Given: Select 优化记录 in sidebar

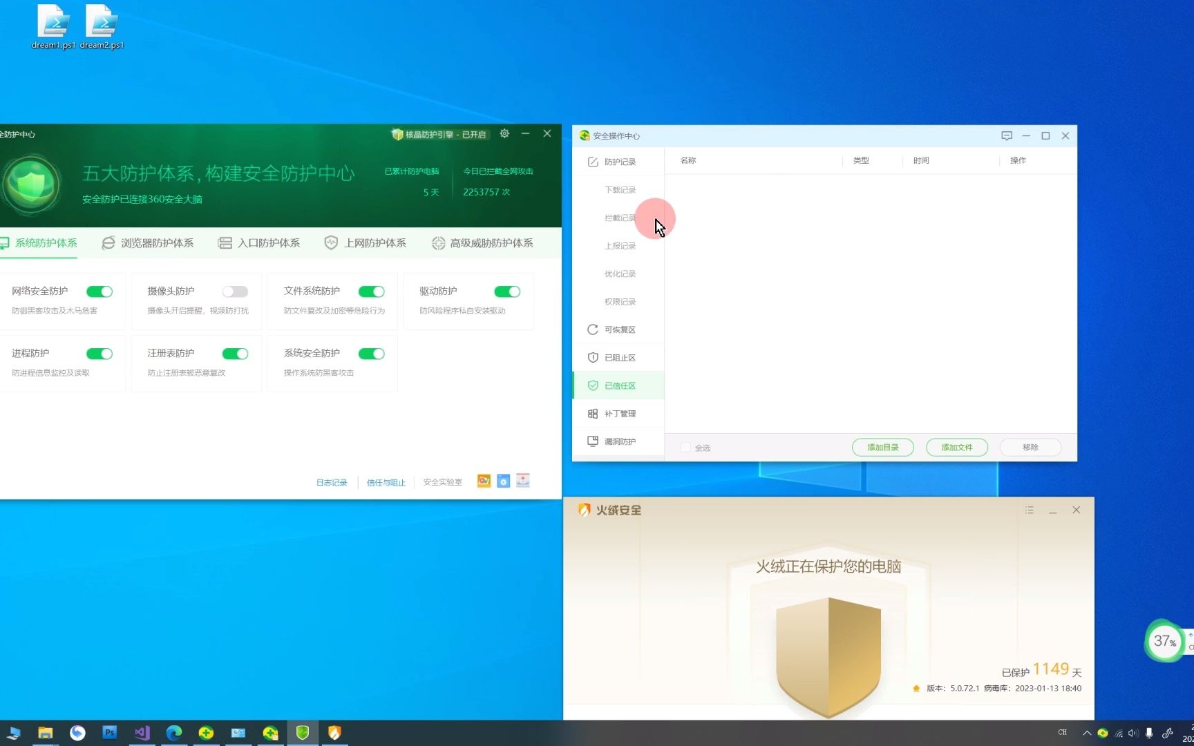Looking at the screenshot, I should (620, 274).
